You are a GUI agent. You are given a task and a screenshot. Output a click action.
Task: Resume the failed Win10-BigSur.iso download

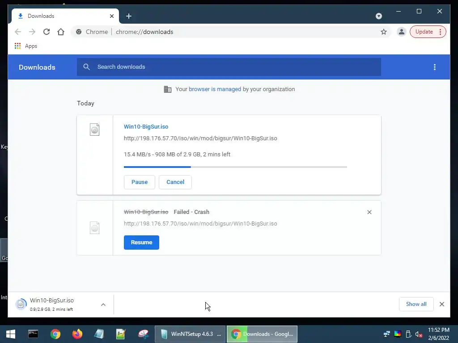(141, 243)
